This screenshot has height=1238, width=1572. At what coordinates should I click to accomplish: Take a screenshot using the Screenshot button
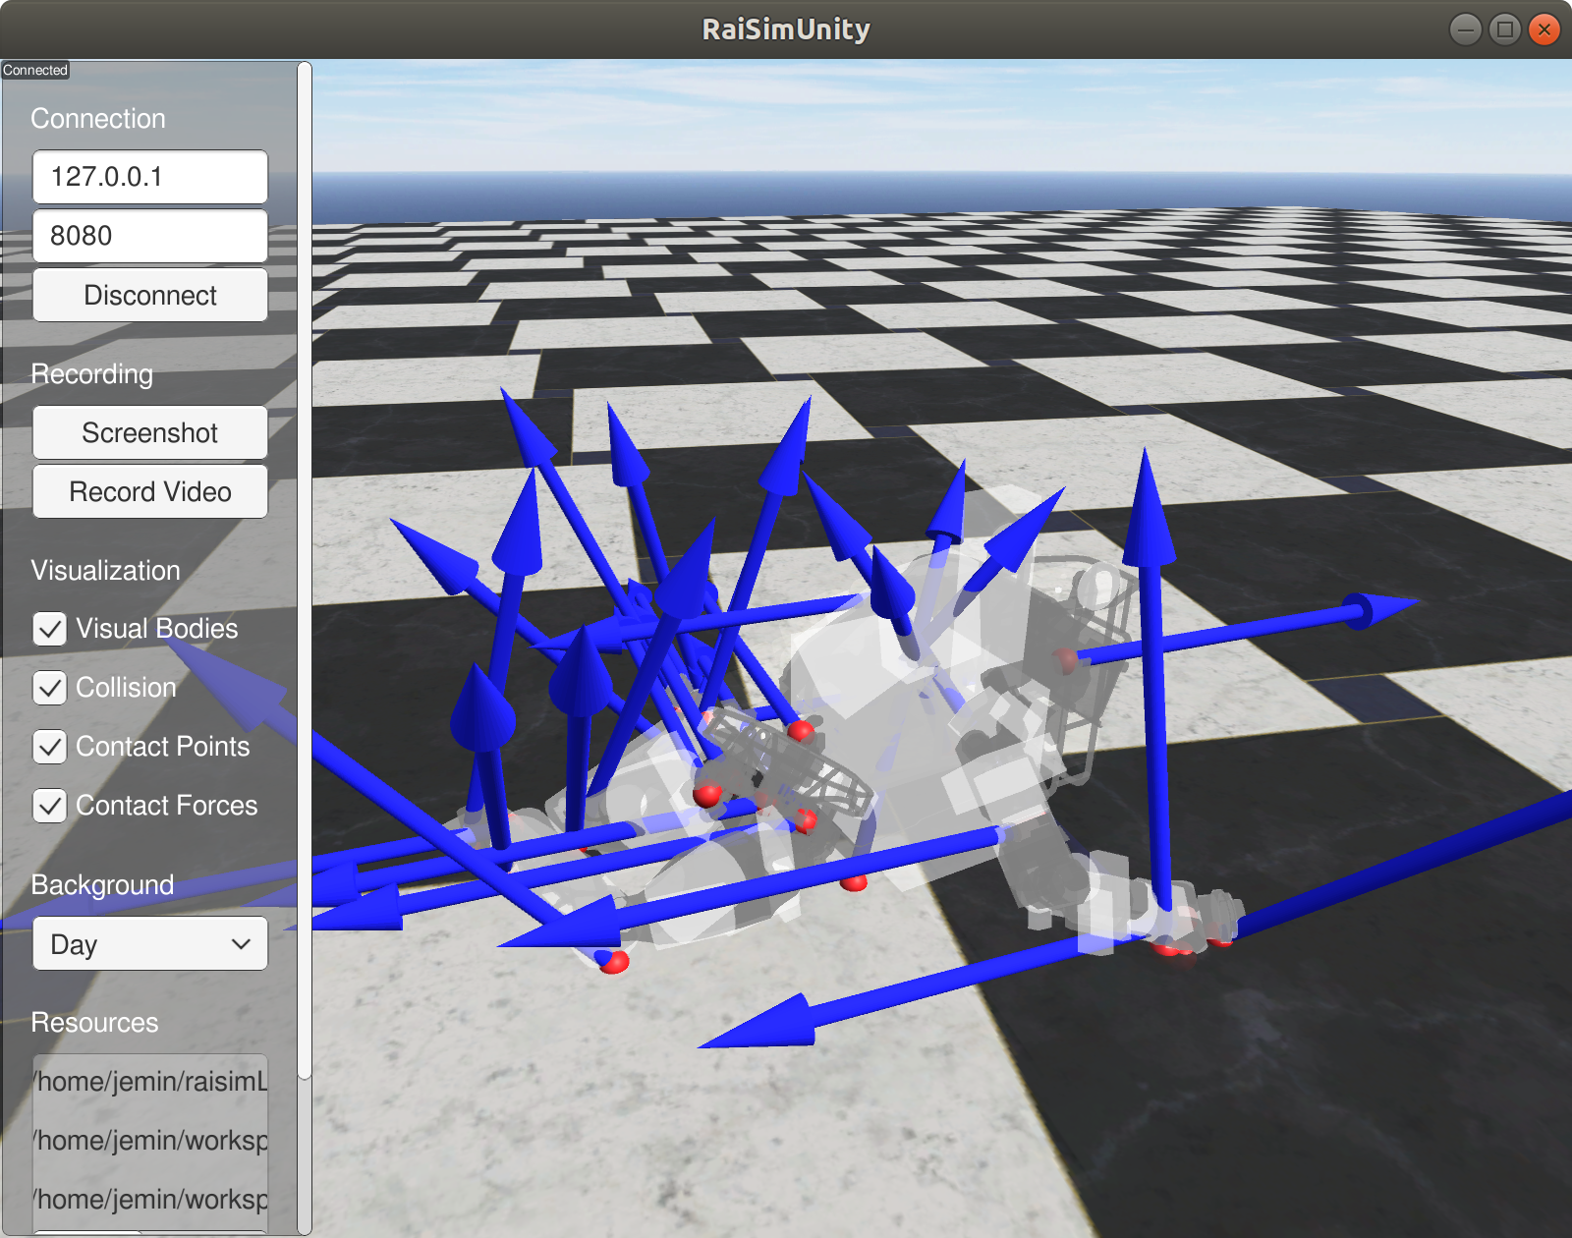(x=149, y=432)
